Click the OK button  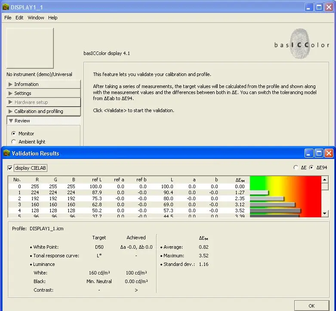[311, 306]
